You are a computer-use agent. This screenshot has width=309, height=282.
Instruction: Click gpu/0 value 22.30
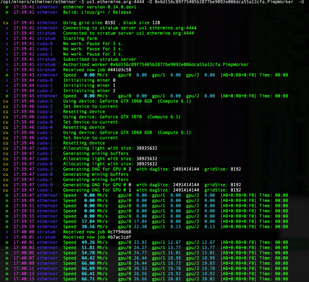(140, 227)
